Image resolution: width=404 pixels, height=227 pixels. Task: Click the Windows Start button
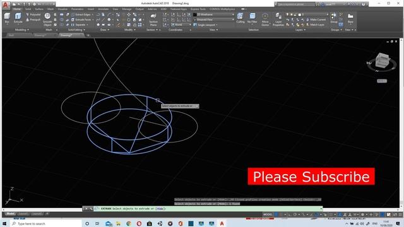point(4,223)
